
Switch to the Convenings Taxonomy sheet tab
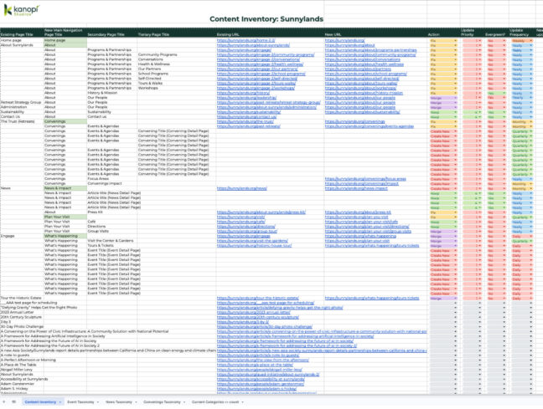[162, 401]
